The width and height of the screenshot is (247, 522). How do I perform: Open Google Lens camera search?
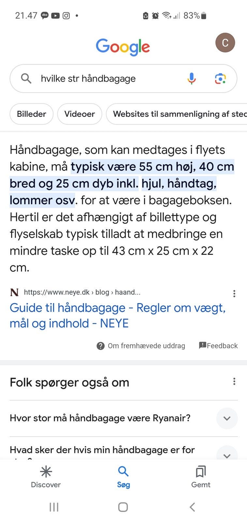click(220, 79)
